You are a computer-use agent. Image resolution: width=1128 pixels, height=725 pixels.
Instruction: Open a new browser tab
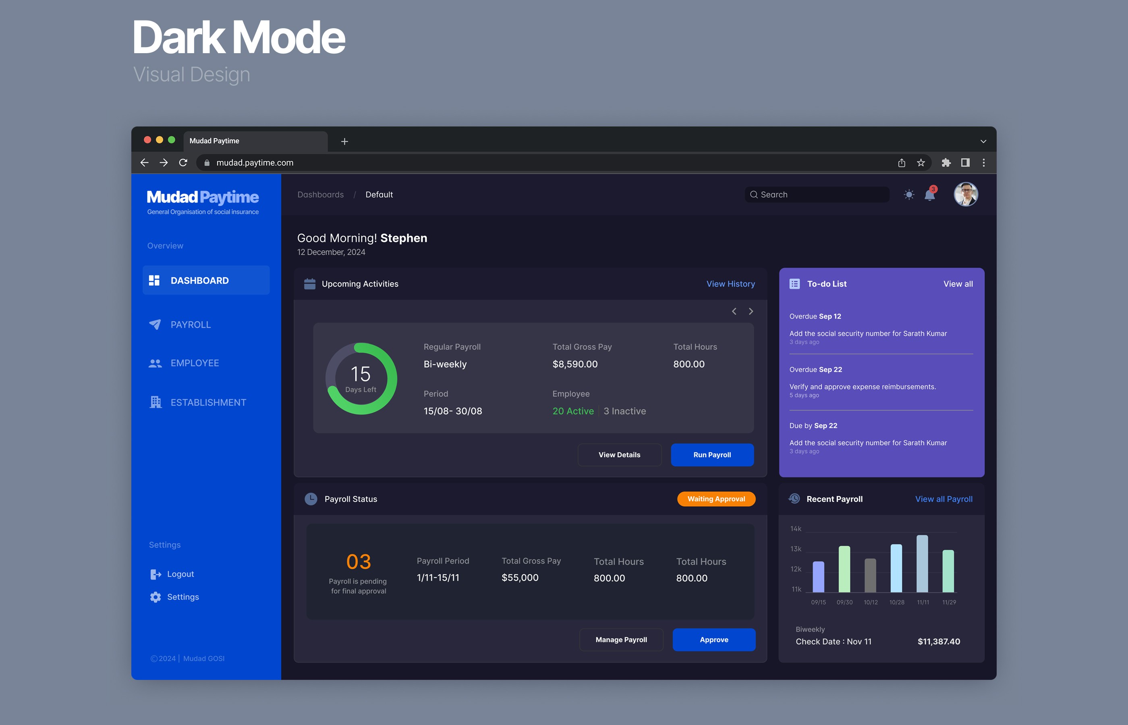click(344, 142)
